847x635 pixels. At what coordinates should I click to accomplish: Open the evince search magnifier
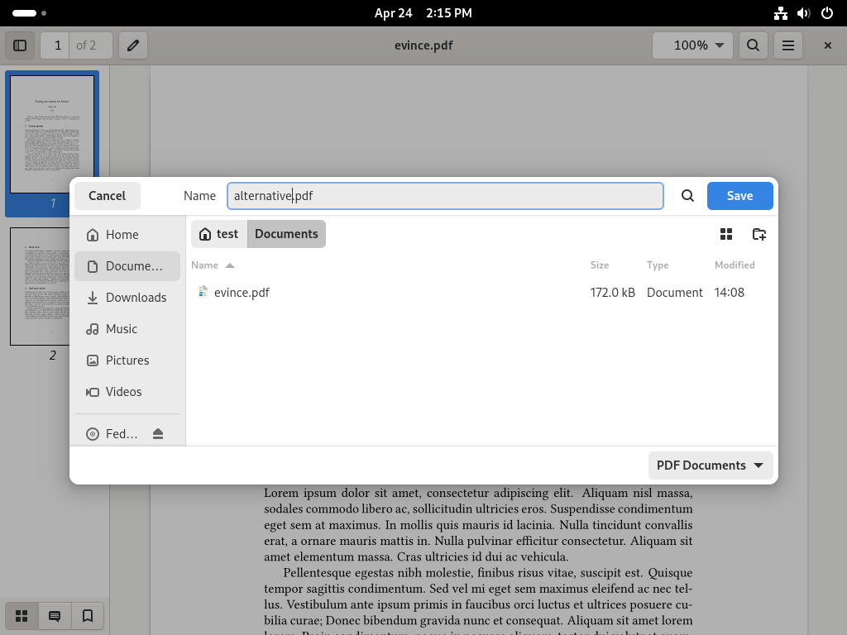(753, 45)
